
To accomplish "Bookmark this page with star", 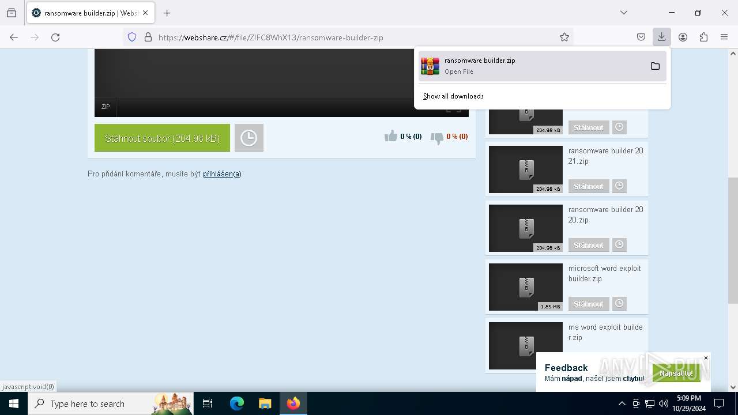I will pyautogui.click(x=564, y=37).
